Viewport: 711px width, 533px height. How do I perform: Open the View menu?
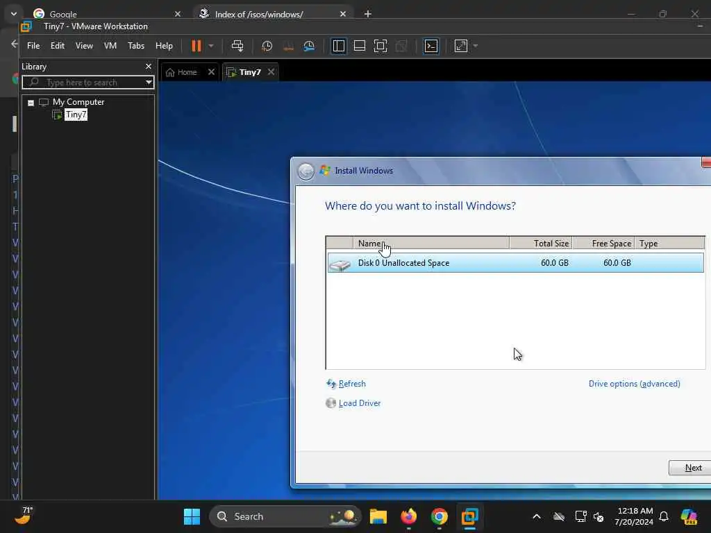[x=84, y=46]
